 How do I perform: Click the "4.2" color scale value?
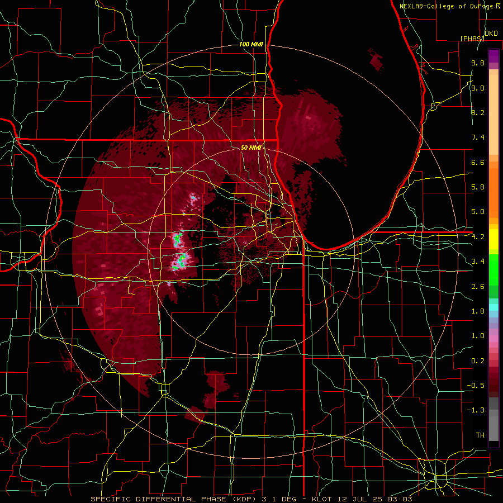(478, 237)
